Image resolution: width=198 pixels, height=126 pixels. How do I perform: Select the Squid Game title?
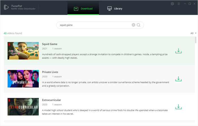49,44
